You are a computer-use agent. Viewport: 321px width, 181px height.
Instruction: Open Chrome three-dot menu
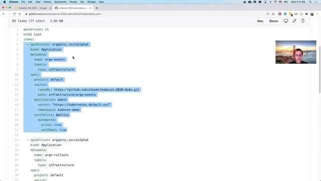pos(317,14)
